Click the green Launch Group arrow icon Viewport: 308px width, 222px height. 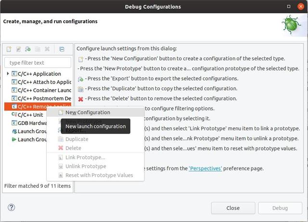[x=14, y=139]
